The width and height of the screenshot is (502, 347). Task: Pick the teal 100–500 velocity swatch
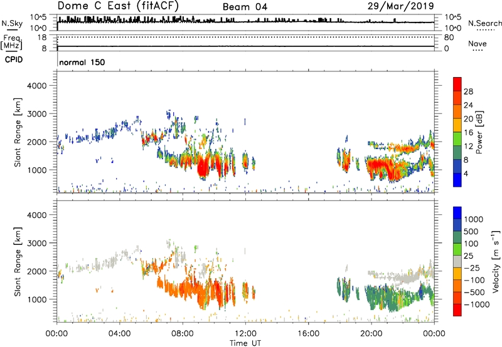pyautogui.click(x=457, y=237)
